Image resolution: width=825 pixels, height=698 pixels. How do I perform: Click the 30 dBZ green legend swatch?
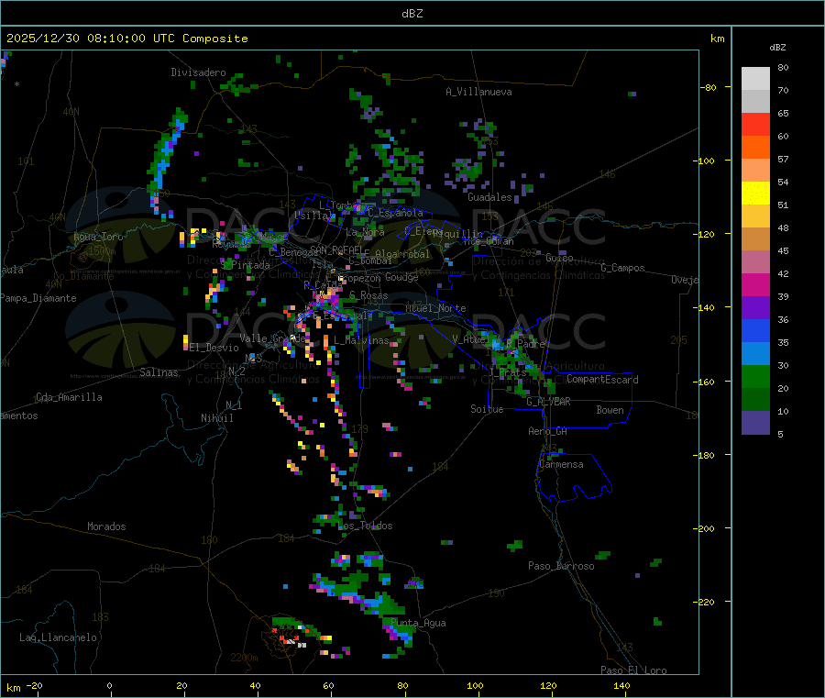pyautogui.click(x=755, y=377)
